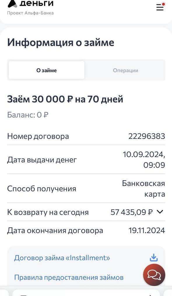This screenshot has width=172, height=296.
Task: Click the Проект Альфа-Банка caption
Action: click(x=30, y=13)
